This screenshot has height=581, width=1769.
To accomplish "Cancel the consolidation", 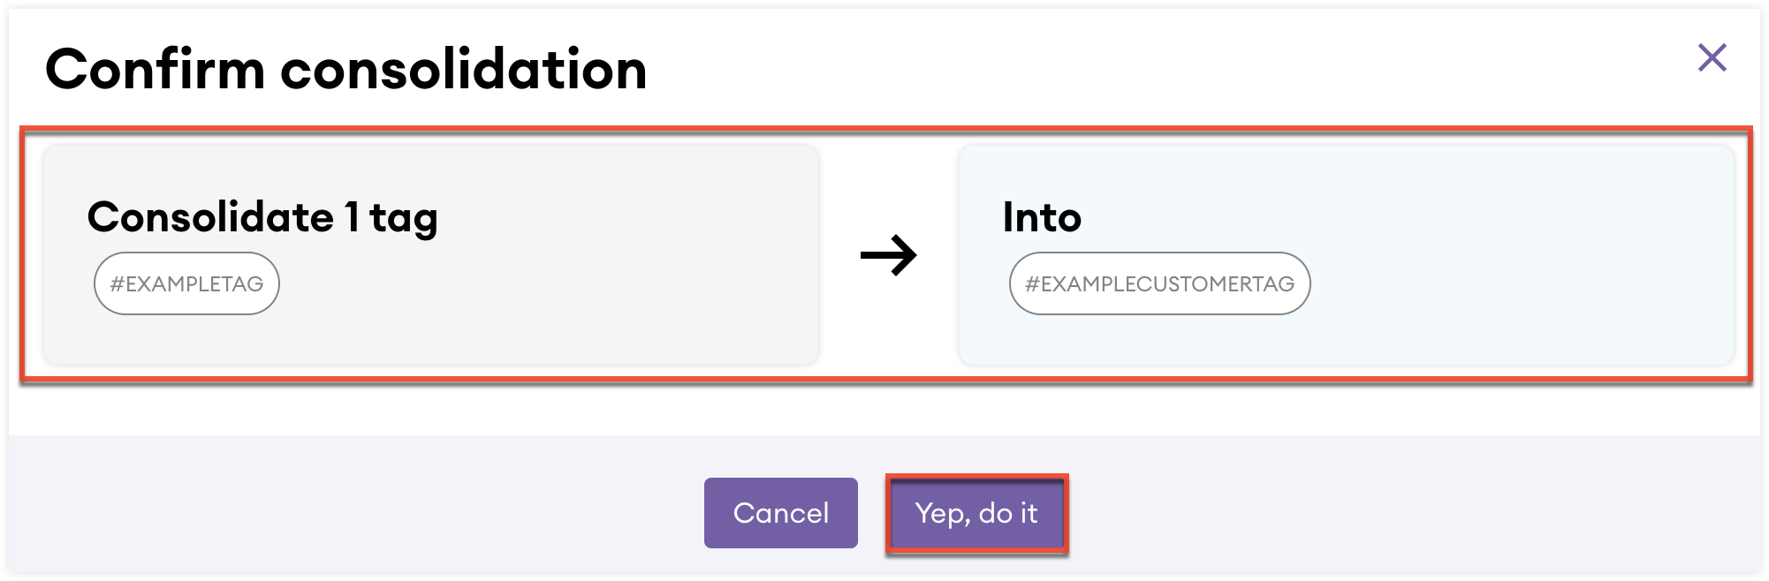I will coord(780,513).
